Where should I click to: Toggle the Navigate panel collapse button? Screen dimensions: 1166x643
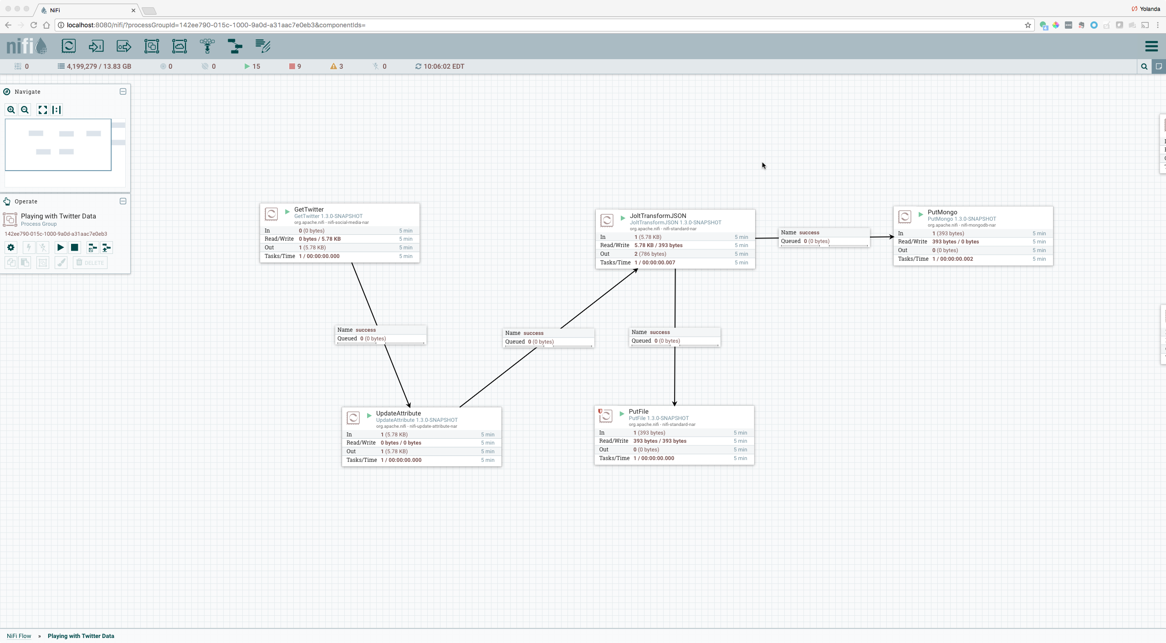pyautogui.click(x=123, y=91)
